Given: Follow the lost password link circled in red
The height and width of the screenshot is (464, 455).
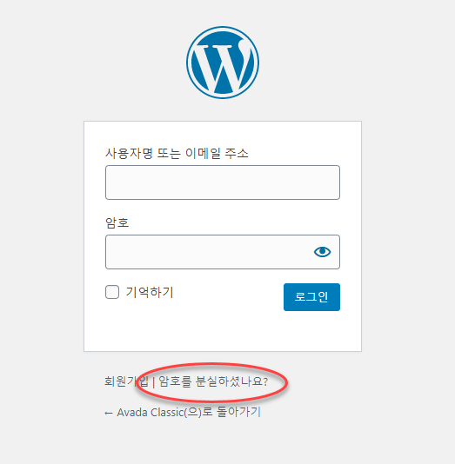Looking at the screenshot, I should [213, 381].
